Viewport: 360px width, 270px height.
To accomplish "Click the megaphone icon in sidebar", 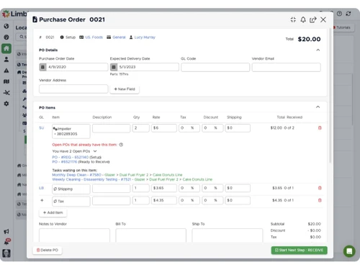I will pyautogui.click(x=6, y=231).
